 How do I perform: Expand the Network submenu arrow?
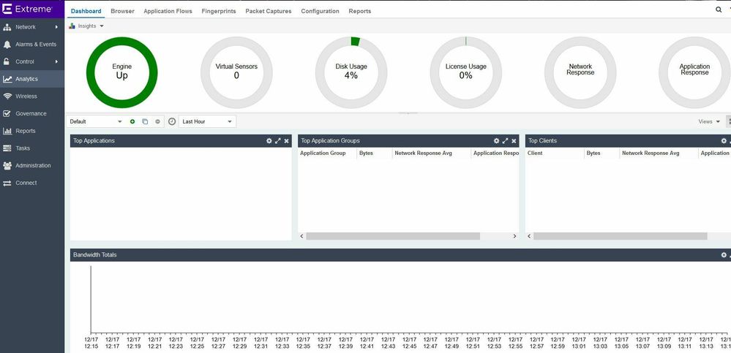coord(56,27)
